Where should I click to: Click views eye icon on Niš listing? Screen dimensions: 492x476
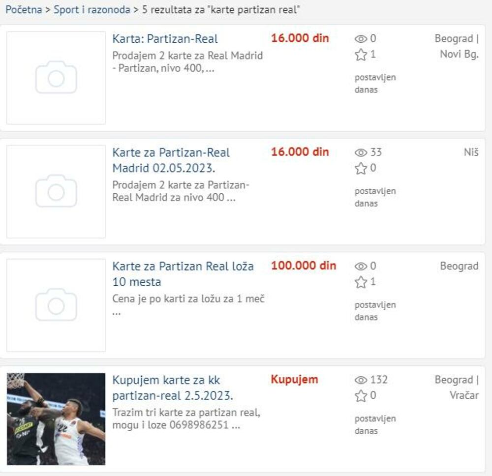[361, 152]
